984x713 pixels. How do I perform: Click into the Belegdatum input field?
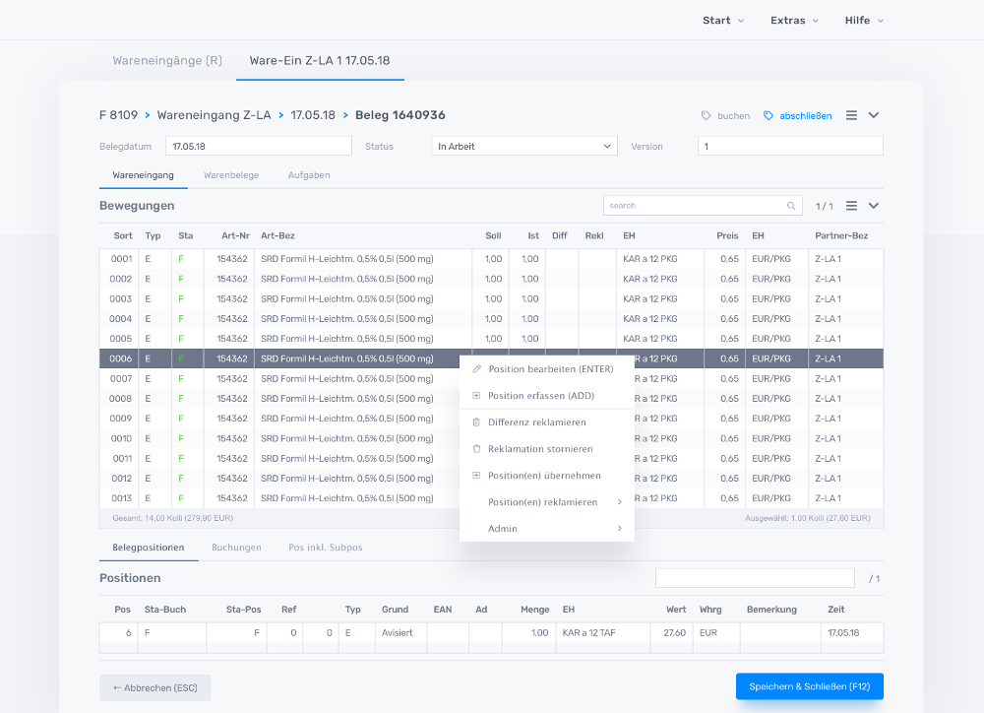click(258, 147)
